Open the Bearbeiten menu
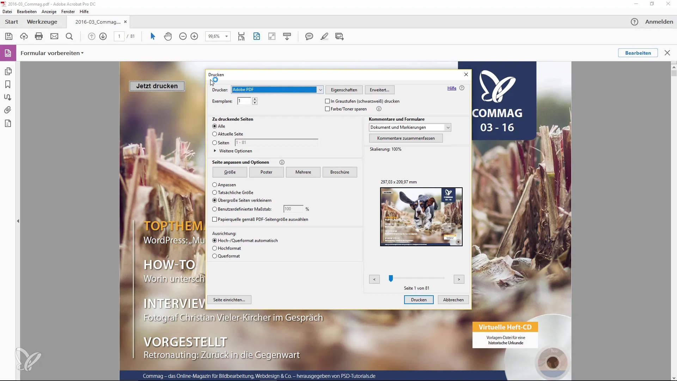The height and width of the screenshot is (381, 677). tap(27, 12)
